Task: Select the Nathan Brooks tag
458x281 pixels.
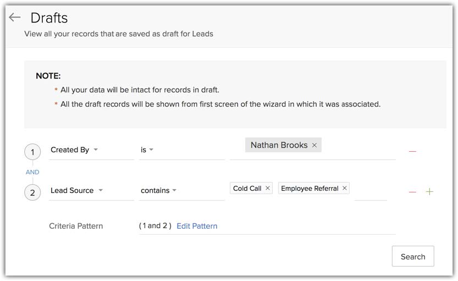Action: point(279,145)
